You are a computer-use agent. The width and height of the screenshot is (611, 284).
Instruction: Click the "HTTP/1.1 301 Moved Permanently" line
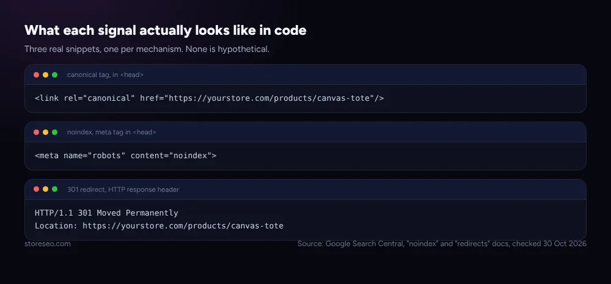[106, 213]
